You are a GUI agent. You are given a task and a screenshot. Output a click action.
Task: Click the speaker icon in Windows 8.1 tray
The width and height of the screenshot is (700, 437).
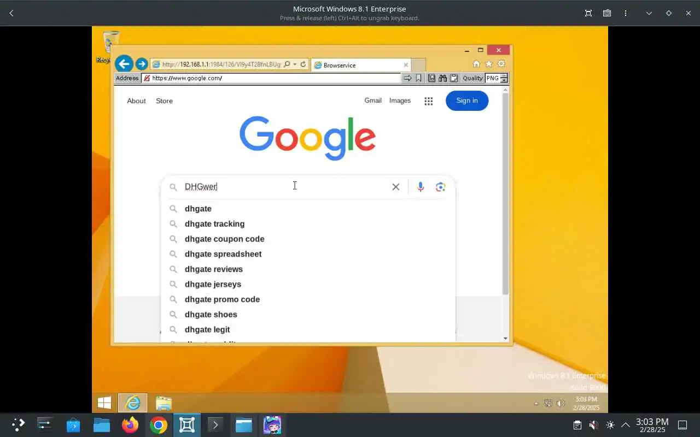coord(561,404)
